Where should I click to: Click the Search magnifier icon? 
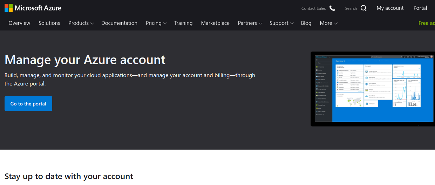coord(363,8)
